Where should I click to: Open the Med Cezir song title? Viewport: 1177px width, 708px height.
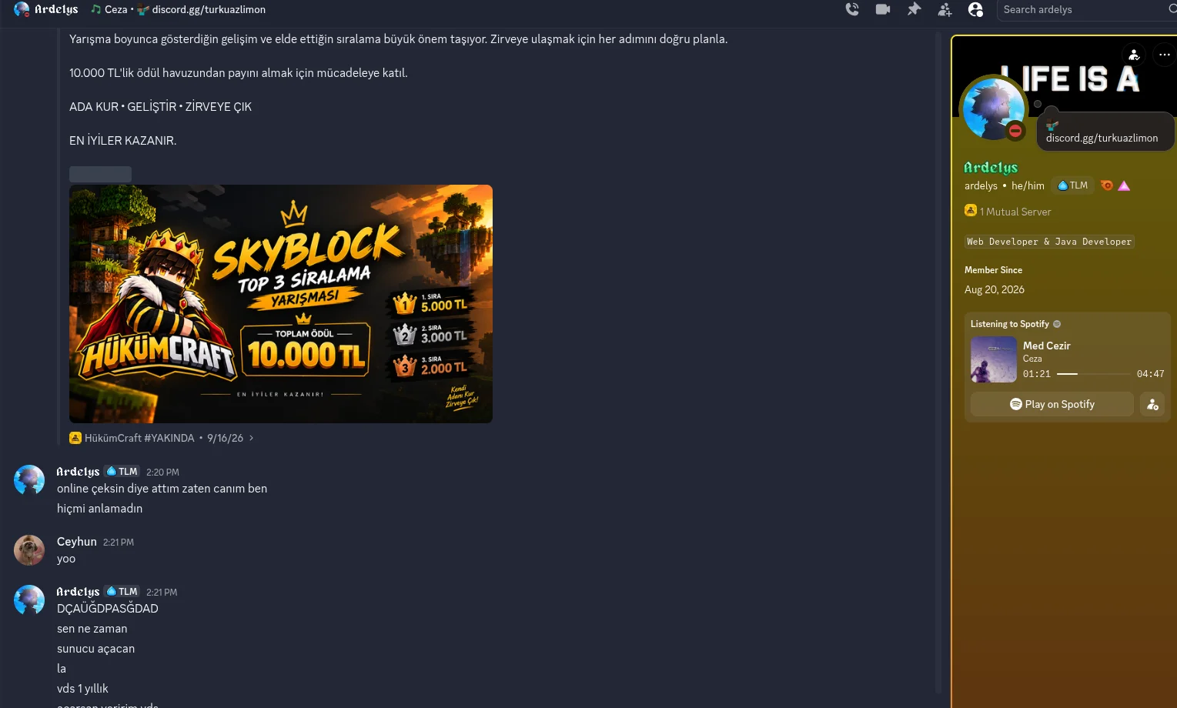tap(1047, 346)
